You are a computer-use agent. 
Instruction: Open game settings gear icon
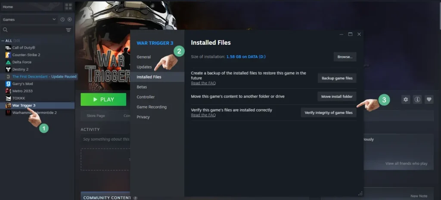(406, 100)
